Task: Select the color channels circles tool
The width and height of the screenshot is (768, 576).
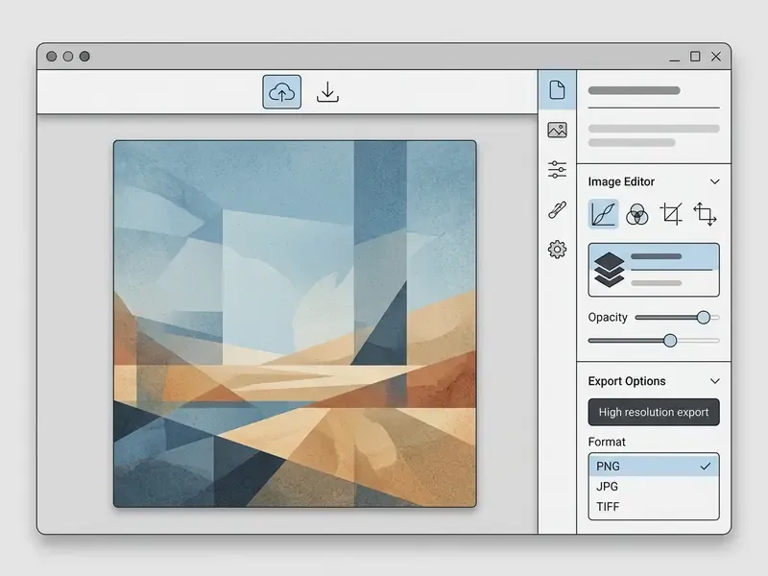Action: click(x=637, y=214)
